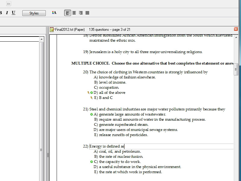Click green correct-answer marker on question 21
This screenshot has height=181, width=241.
(91, 114)
